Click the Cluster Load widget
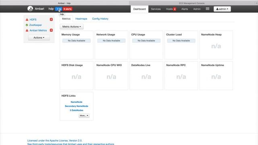 [x=181, y=45]
